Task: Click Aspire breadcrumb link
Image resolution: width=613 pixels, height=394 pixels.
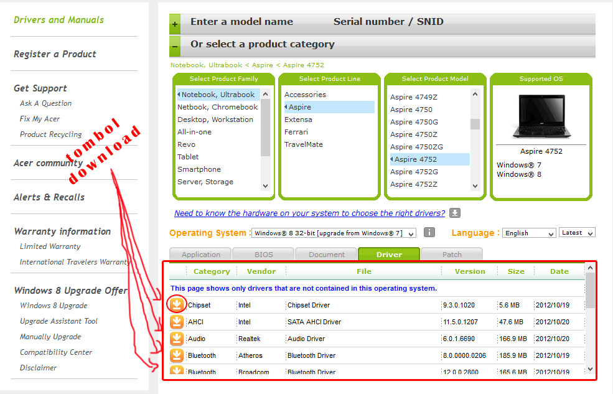Action: pyautogui.click(x=263, y=65)
